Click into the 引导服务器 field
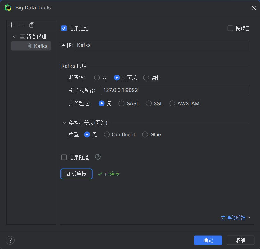 tap(175, 90)
